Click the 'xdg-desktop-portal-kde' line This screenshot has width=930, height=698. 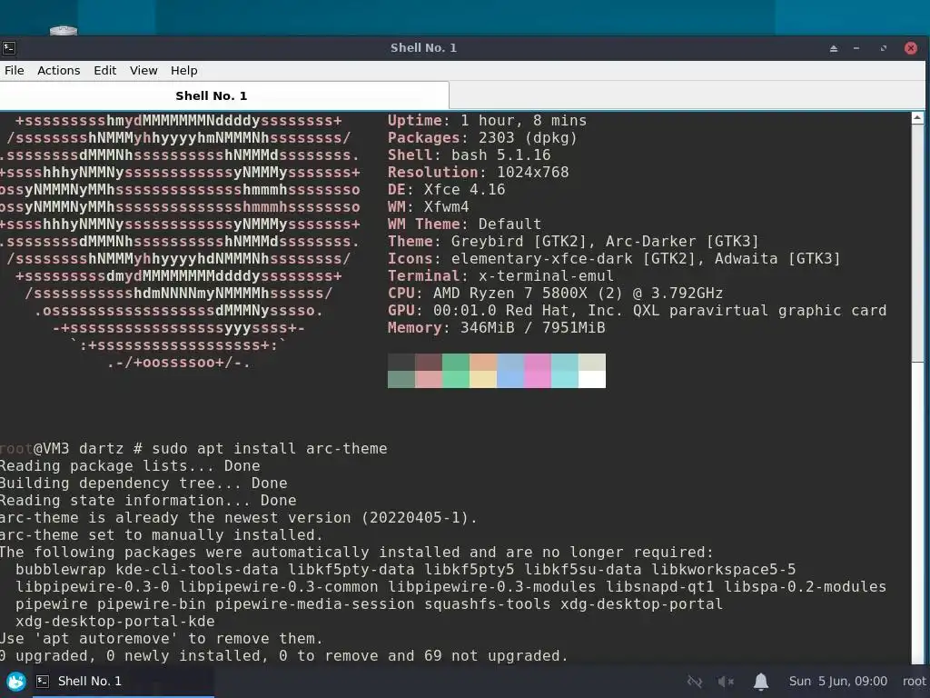point(115,621)
